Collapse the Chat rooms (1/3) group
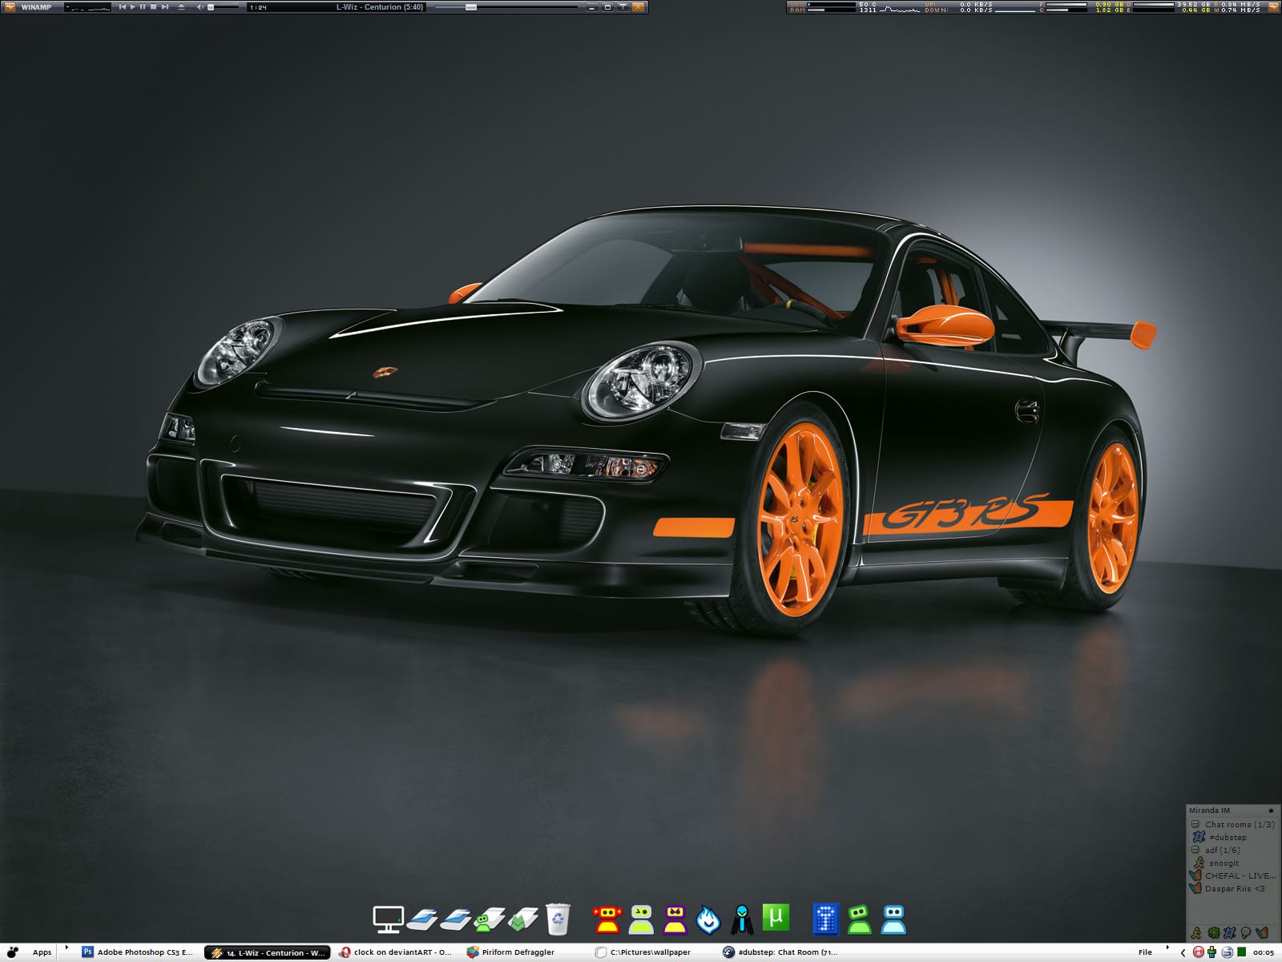Image resolution: width=1282 pixels, height=962 pixels. point(1195,824)
